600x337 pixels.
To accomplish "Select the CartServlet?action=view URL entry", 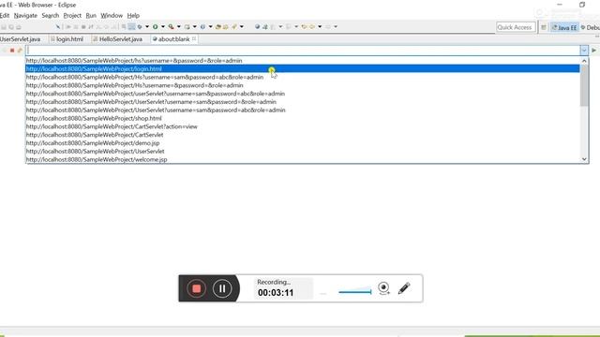I will 303,126.
